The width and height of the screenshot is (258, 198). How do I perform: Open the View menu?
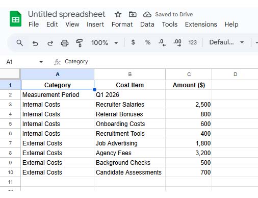[x=72, y=24]
